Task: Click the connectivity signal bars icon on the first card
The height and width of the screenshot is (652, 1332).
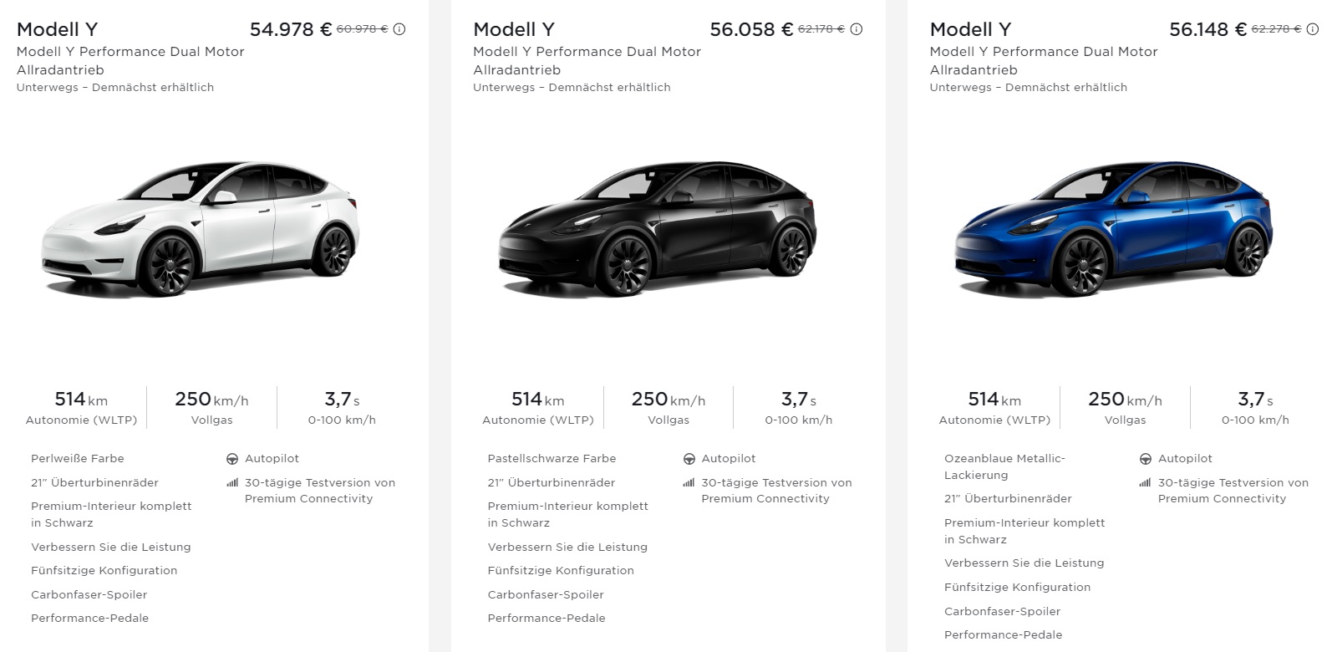Action: (x=232, y=483)
